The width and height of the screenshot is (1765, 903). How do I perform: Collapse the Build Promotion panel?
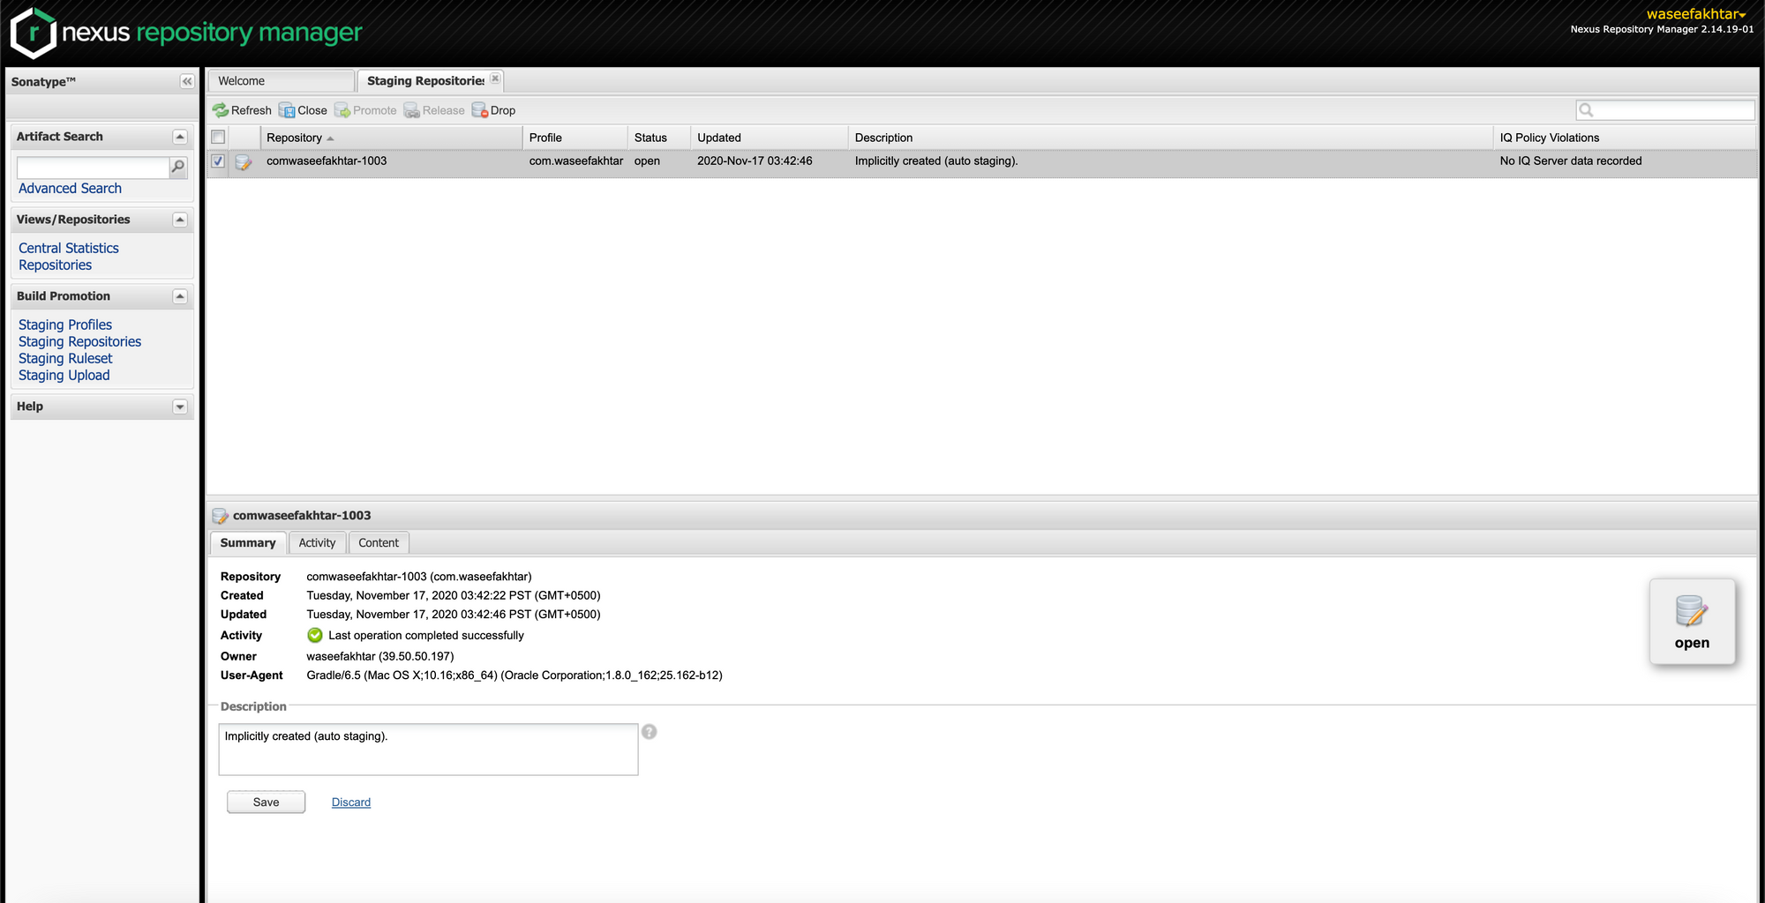(x=180, y=296)
